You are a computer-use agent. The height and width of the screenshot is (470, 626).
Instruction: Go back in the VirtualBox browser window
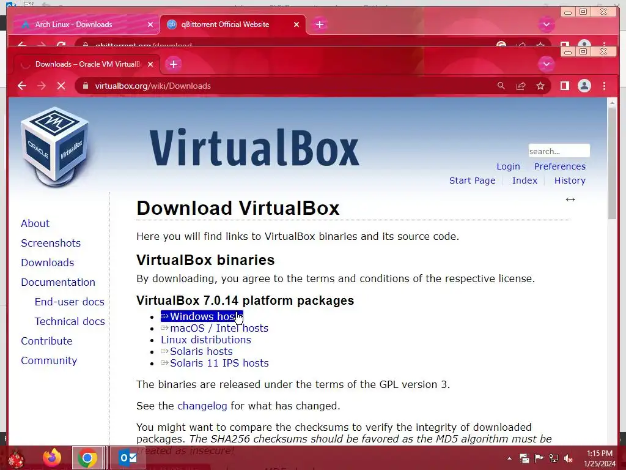(22, 86)
